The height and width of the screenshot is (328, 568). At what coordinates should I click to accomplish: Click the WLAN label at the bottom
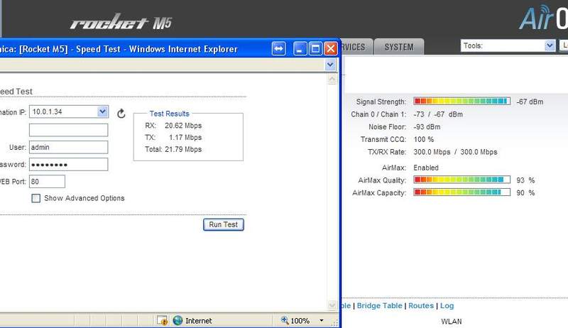[452, 322]
